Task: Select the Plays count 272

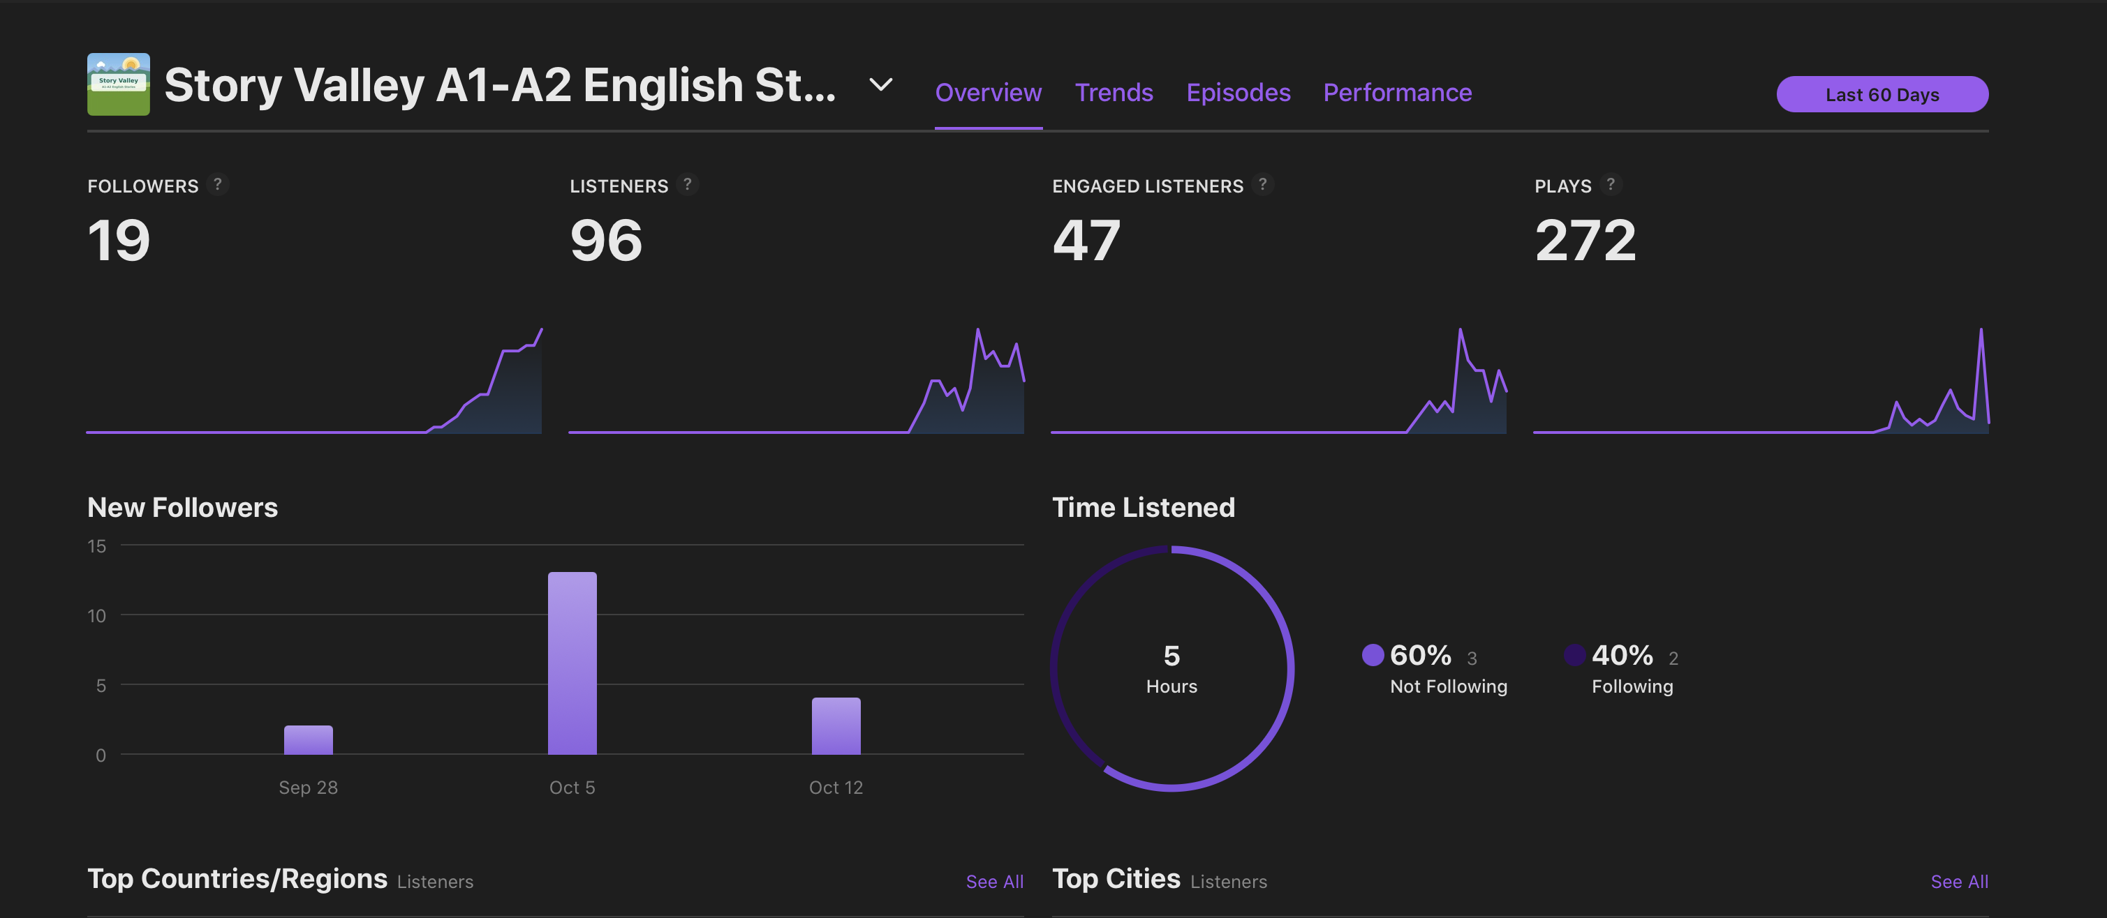Action: [x=1585, y=241]
